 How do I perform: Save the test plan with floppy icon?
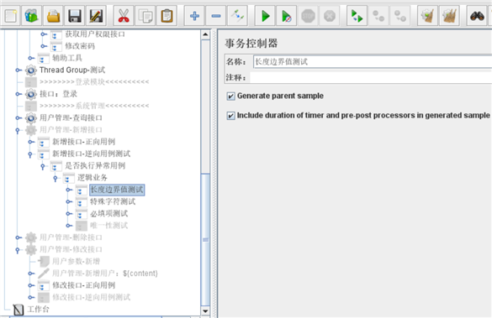coord(74,16)
